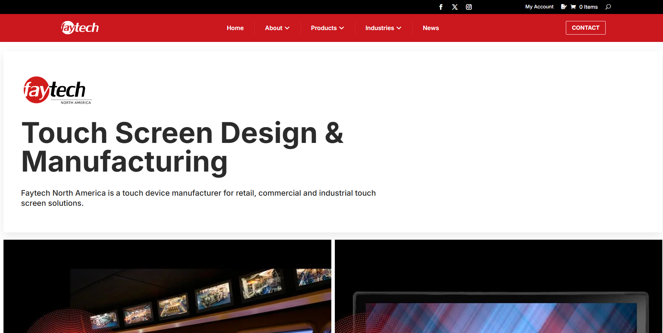Open the Facebook social icon
This screenshot has width=663, height=333.
[441, 7]
